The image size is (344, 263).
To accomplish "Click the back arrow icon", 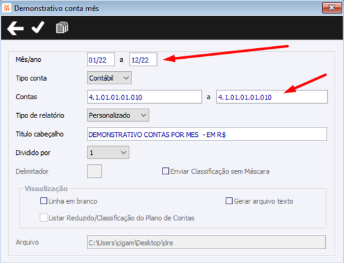I will click(15, 28).
